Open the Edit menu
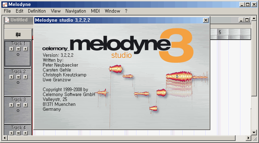The width and height of the screenshot is (259, 143). 20,11
